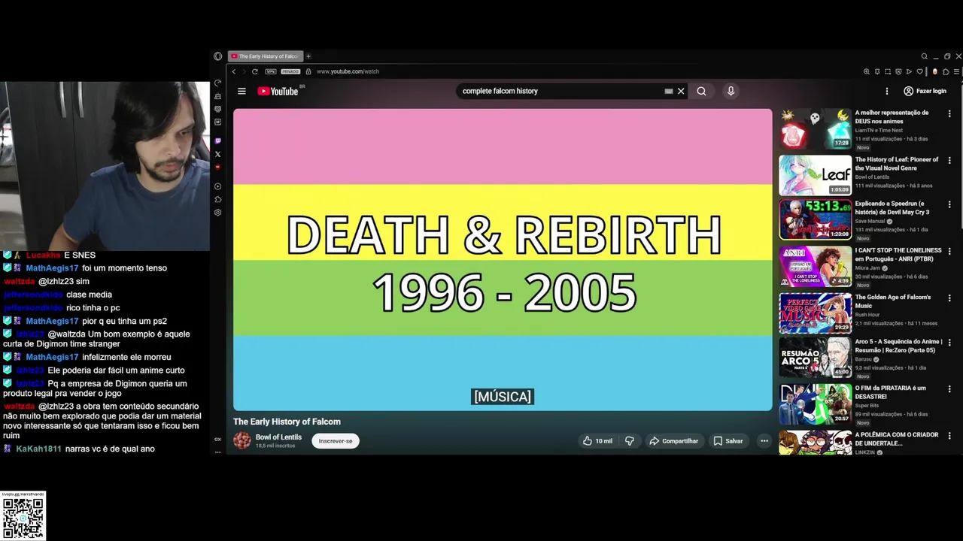Save the video with Salvar button
Screen dimensions: 963x541
pos(728,441)
